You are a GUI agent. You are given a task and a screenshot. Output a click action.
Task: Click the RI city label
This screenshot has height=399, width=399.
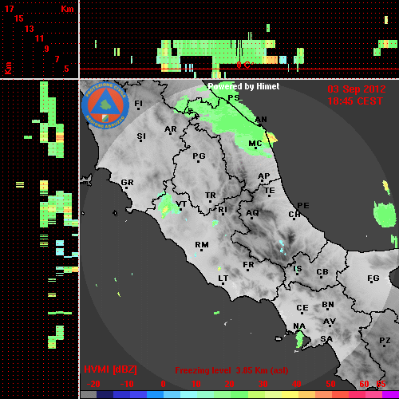point(223,210)
